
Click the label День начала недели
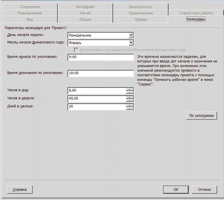click(26, 35)
